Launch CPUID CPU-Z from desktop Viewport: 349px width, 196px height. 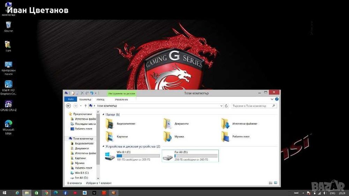click(x=8, y=105)
